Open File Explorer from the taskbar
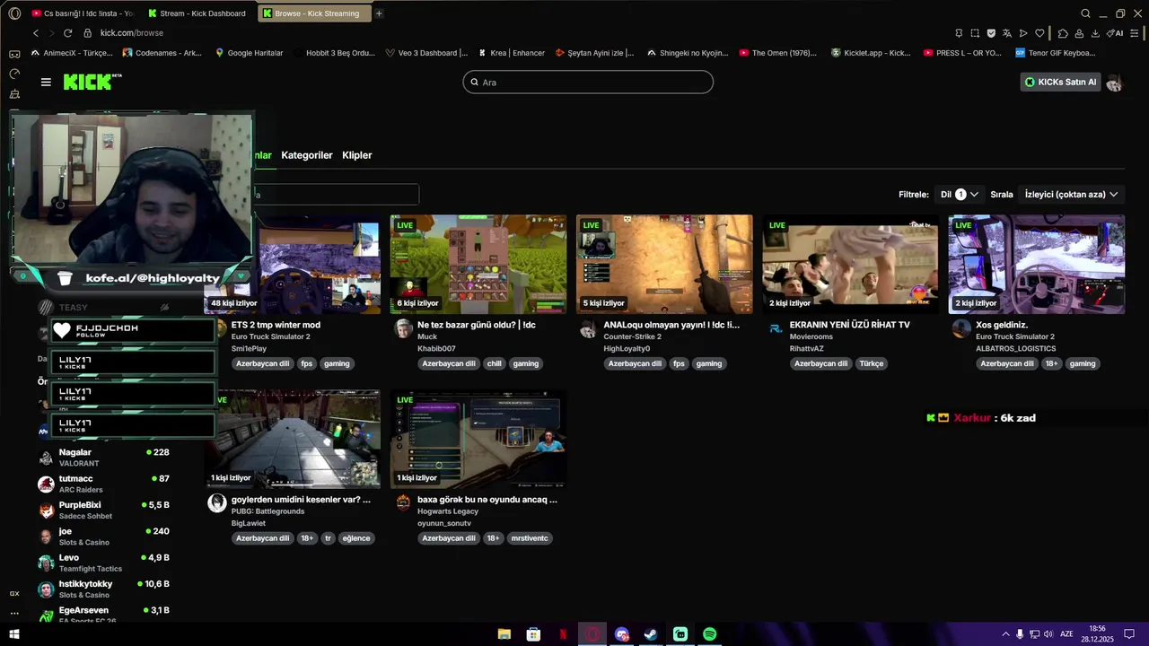 coord(504,634)
